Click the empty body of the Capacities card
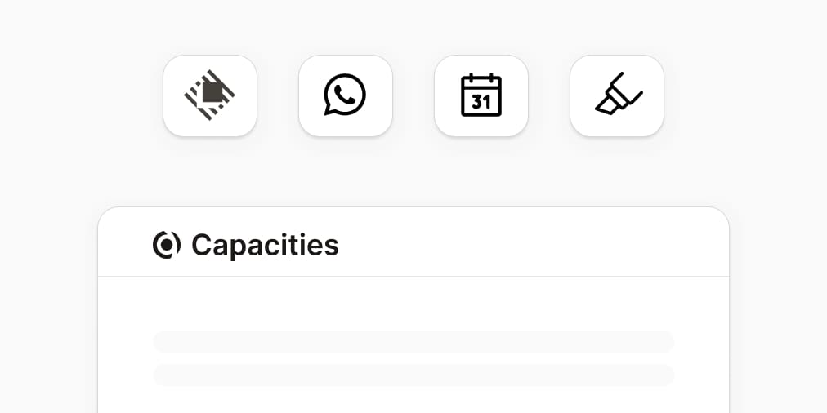Viewport: 827px width, 413px height. point(413,310)
